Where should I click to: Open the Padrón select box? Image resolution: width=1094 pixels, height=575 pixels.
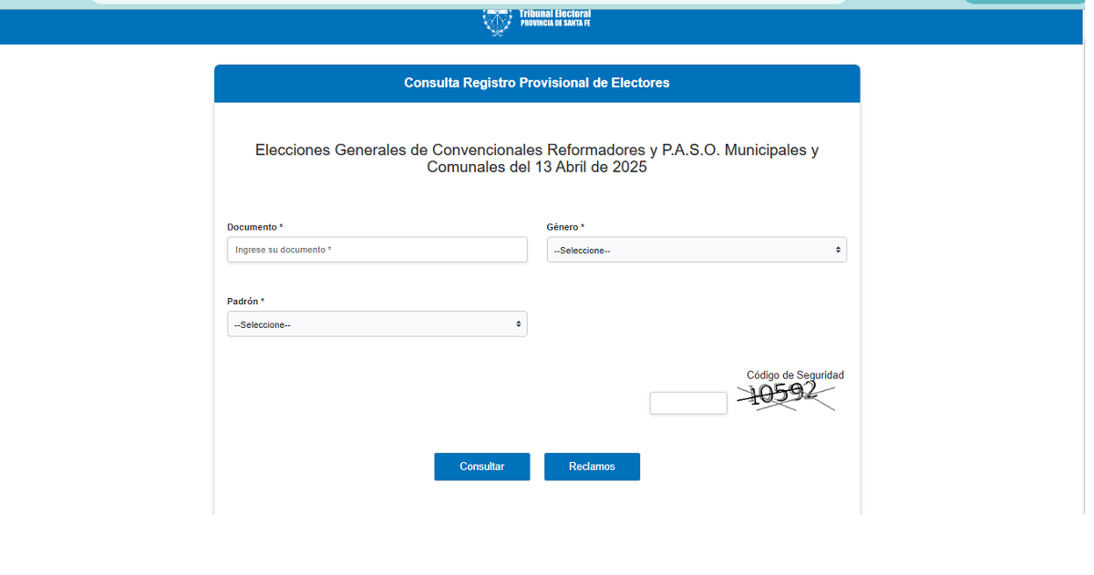pos(377,324)
